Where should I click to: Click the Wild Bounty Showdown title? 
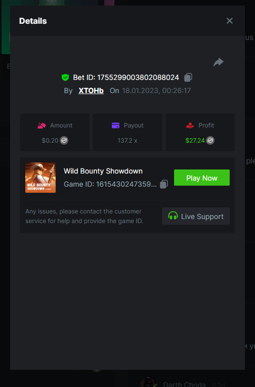point(103,171)
